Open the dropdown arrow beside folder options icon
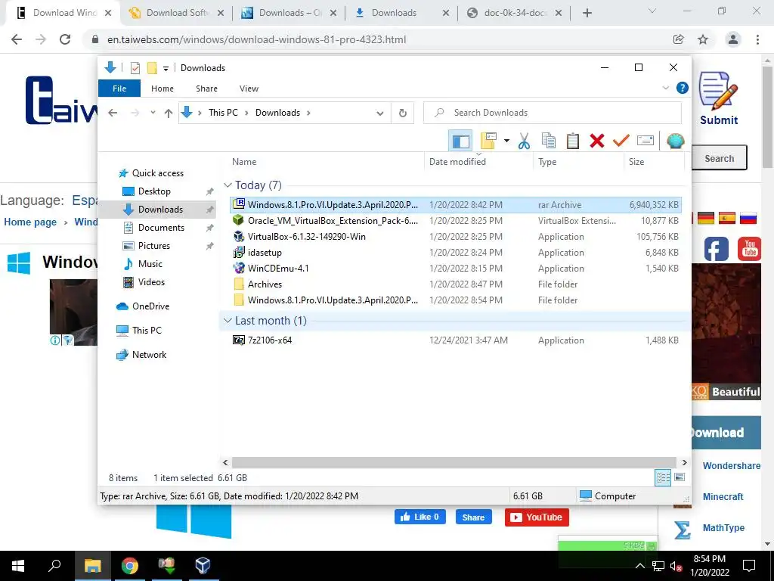Viewport: 774px width, 581px height. click(x=506, y=141)
